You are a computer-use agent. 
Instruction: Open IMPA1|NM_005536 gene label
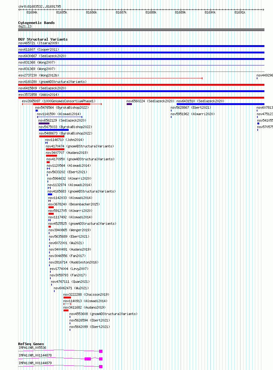(32, 348)
